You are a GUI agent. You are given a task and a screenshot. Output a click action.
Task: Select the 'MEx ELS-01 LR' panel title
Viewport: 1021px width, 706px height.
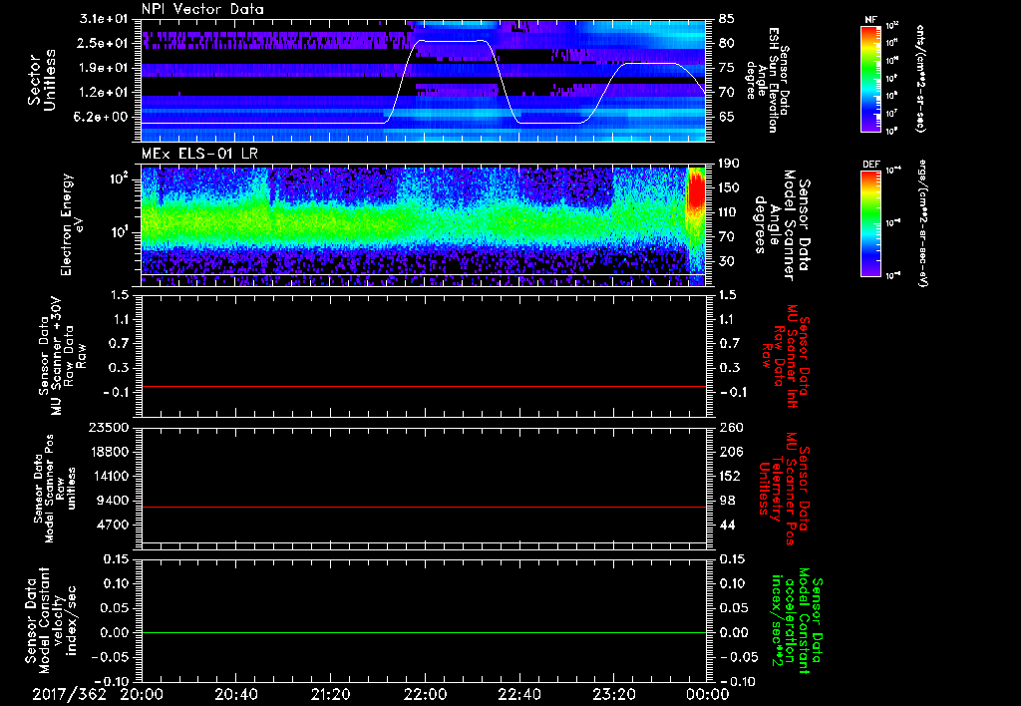[198, 152]
